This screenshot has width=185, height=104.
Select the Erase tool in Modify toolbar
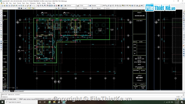(184, 12)
